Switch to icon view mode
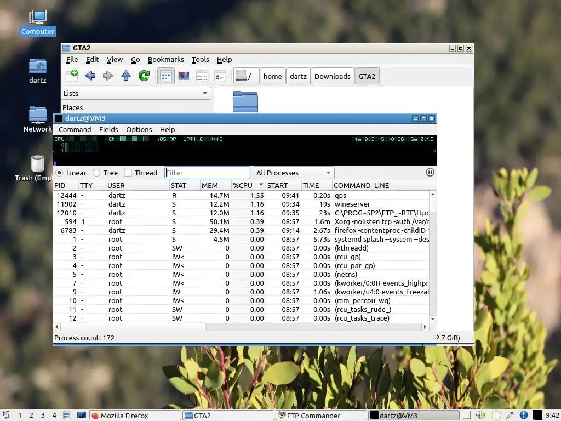Screen dimensions: 561x421 (165, 76)
